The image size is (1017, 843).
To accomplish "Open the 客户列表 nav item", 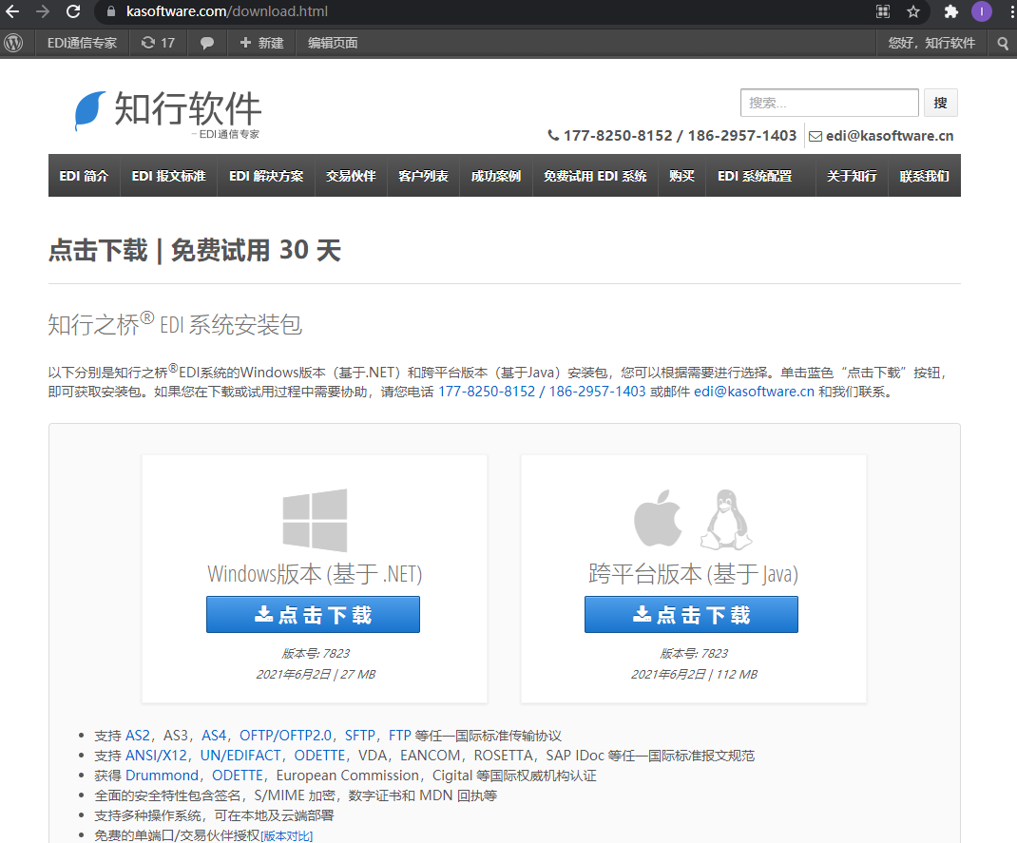I will (x=424, y=176).
